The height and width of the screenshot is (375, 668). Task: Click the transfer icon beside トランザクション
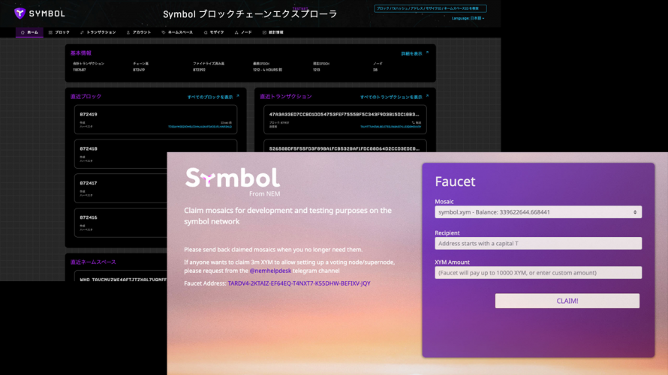point(82,32)
